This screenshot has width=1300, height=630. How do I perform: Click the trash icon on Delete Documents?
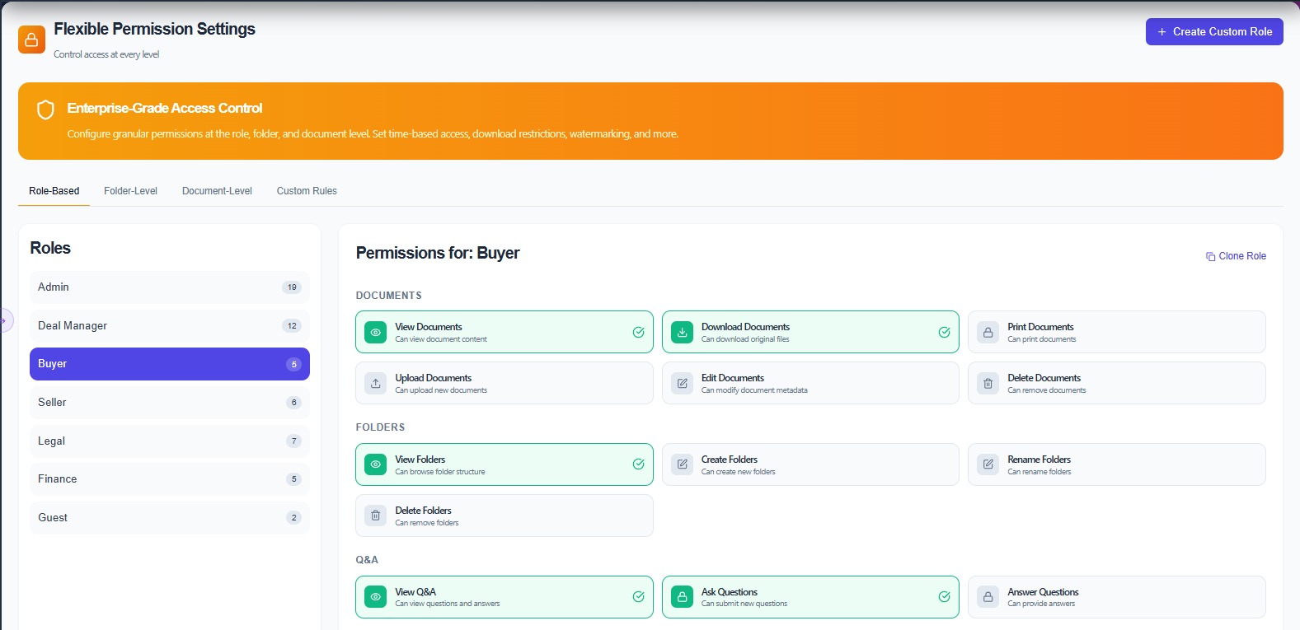[x=988, y=384]
